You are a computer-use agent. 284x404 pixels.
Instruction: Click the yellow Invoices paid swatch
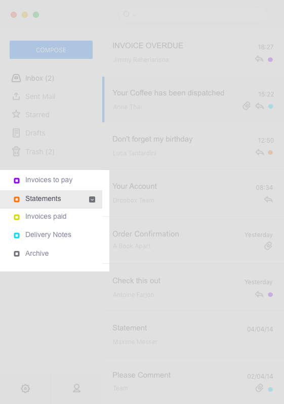click(17, 217)
